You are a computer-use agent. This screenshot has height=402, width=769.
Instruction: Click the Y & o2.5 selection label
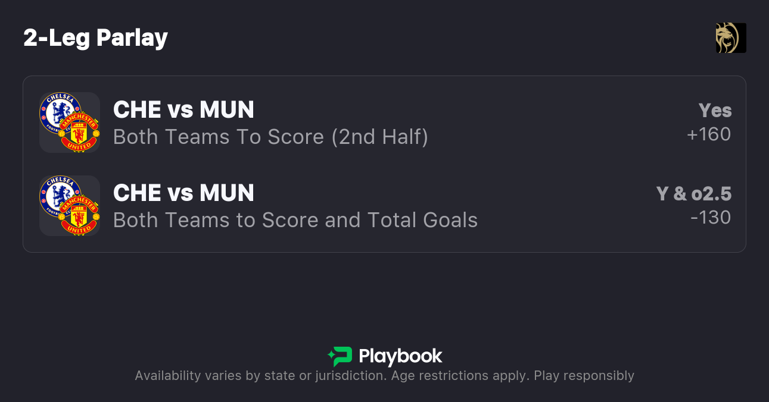(693, 194)
